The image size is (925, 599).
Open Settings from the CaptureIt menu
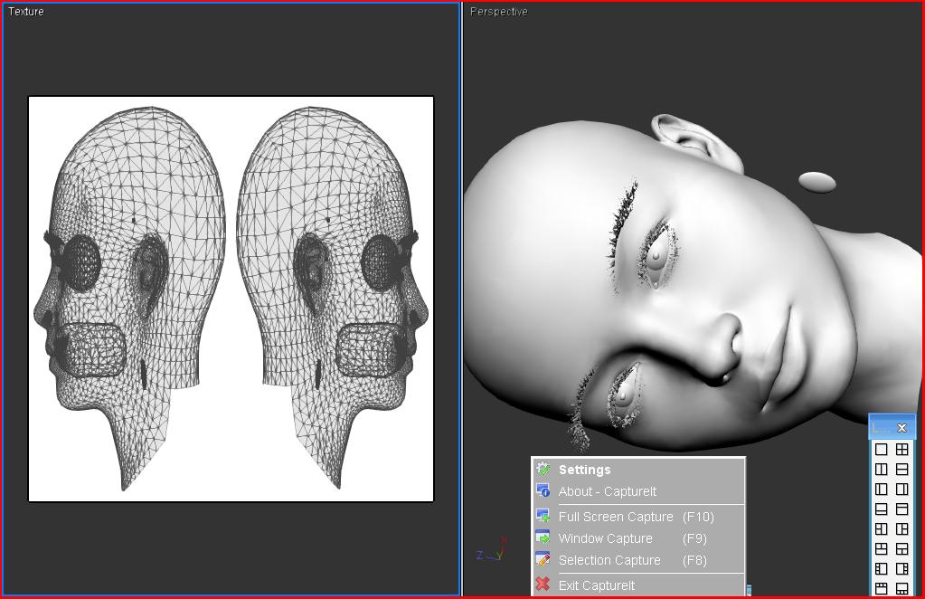click(x=584, y=470)
